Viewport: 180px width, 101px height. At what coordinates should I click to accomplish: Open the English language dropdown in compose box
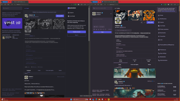pos(102,27)
